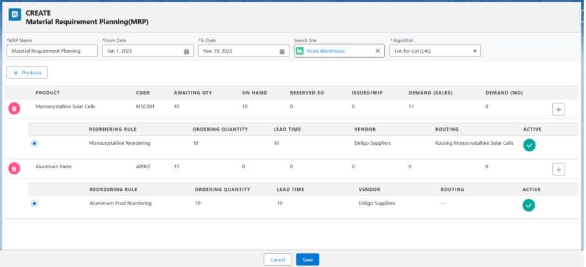Click the plus icon for Monocrystalline Solar Cells
Screen dimensions: 586x267
[x=558, y=109]
